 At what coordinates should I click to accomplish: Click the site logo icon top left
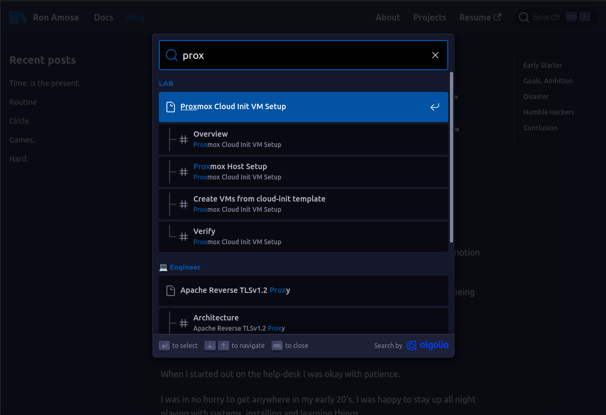click(18, 17)
